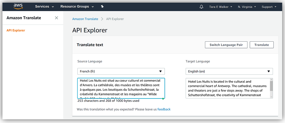
Task: Click the Amazon Translate sidebar title
Action: (x=24, y=18)
